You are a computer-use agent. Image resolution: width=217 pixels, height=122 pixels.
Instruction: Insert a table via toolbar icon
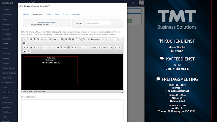[69, 39]
